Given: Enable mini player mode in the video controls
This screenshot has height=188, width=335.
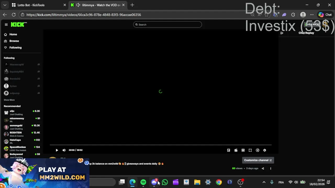Looking at the screenshot, I should (x=228, y=150).
